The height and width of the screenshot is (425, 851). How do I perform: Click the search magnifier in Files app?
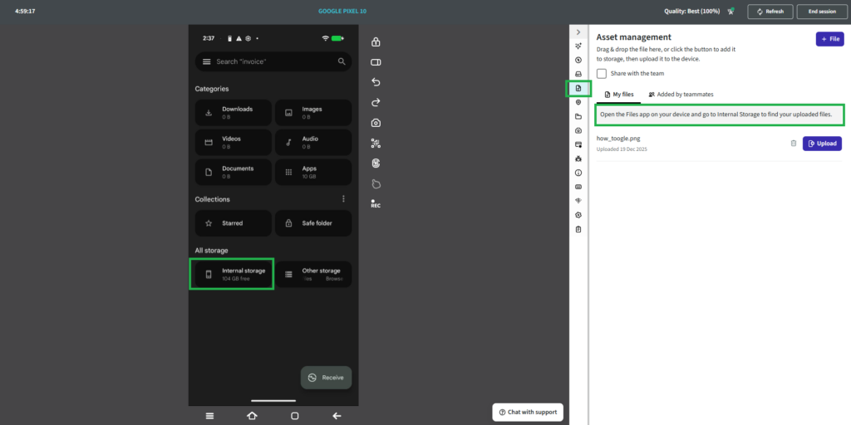(342, 61)
